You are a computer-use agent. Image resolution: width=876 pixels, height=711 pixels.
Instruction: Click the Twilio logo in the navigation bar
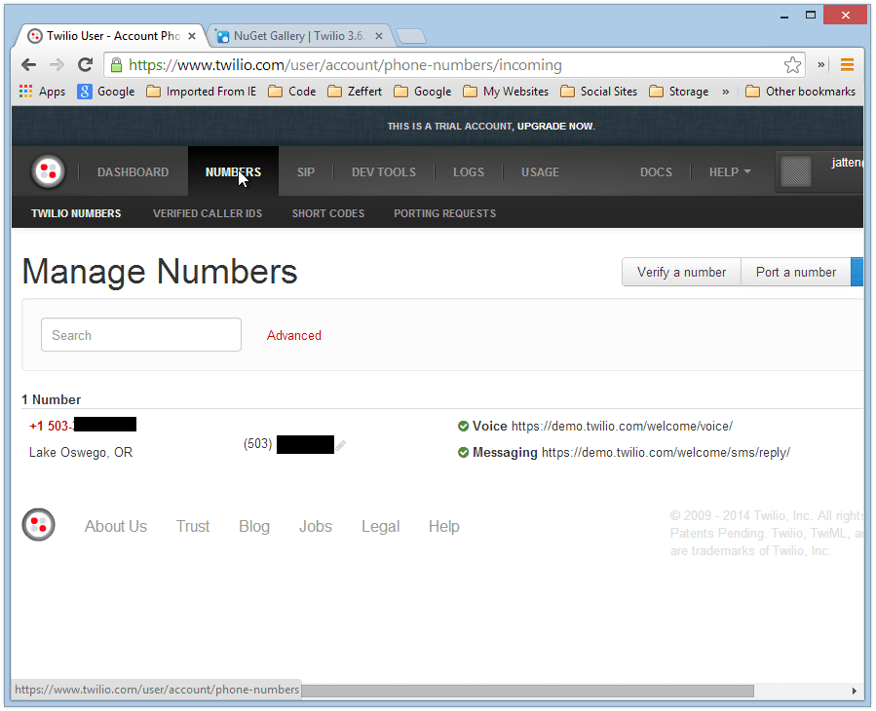(x=47, y=170)
